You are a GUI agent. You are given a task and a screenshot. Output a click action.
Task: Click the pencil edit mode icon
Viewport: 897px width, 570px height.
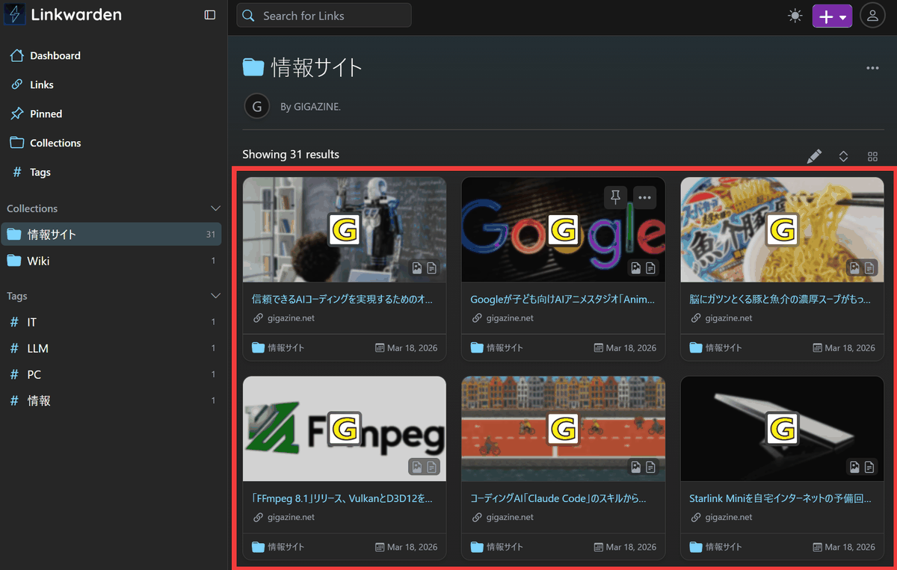tap(814, 156)
